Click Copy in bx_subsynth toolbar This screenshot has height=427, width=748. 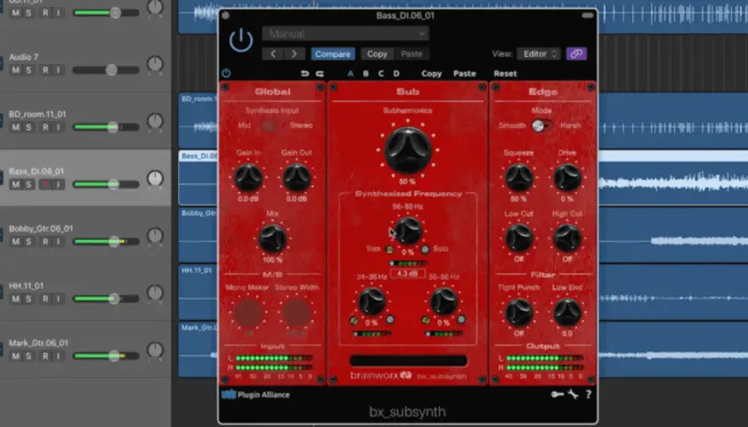[x=432, y=73]
